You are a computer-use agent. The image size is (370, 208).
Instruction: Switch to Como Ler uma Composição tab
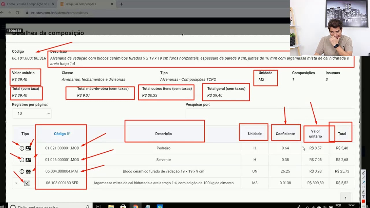point(27,4)
